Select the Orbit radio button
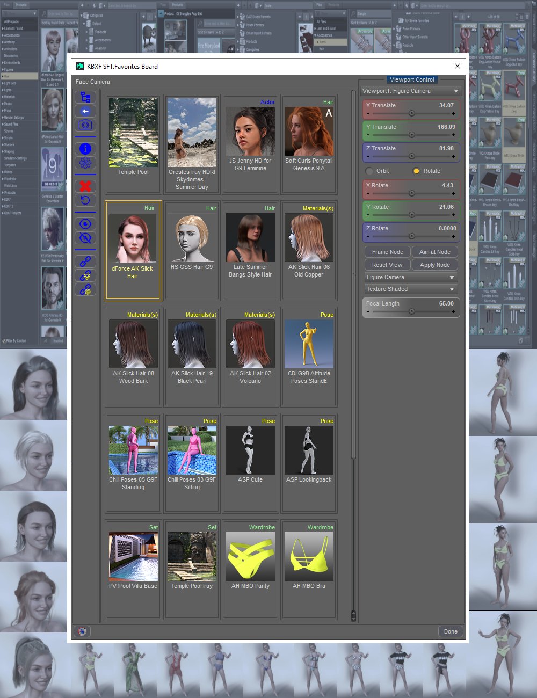The image size is (537, 698). 369,171
